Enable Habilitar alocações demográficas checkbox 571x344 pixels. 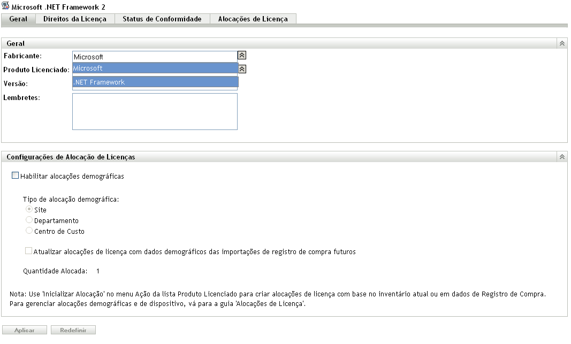16,175
